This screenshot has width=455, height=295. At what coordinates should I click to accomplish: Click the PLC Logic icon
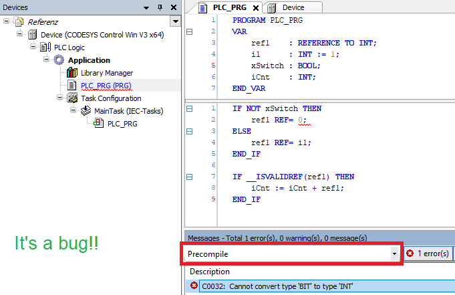pyautogui.click(x=46, y=47)
